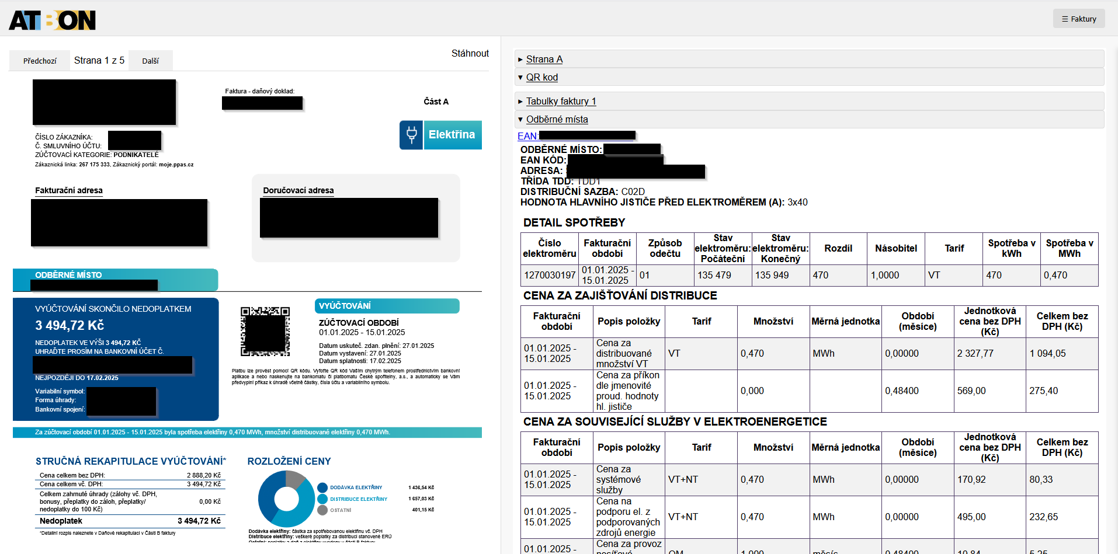Click the electricity plug icon
The height and width of the screenshot is (554, 1118).
411,135
